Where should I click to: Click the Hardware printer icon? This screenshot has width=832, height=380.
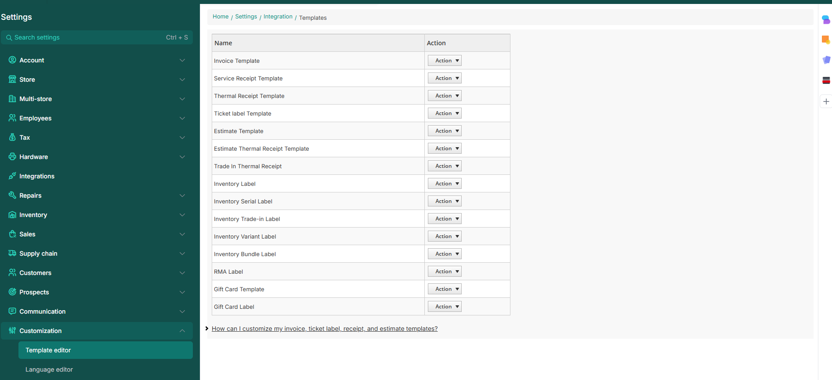click(x=12, y=157)
